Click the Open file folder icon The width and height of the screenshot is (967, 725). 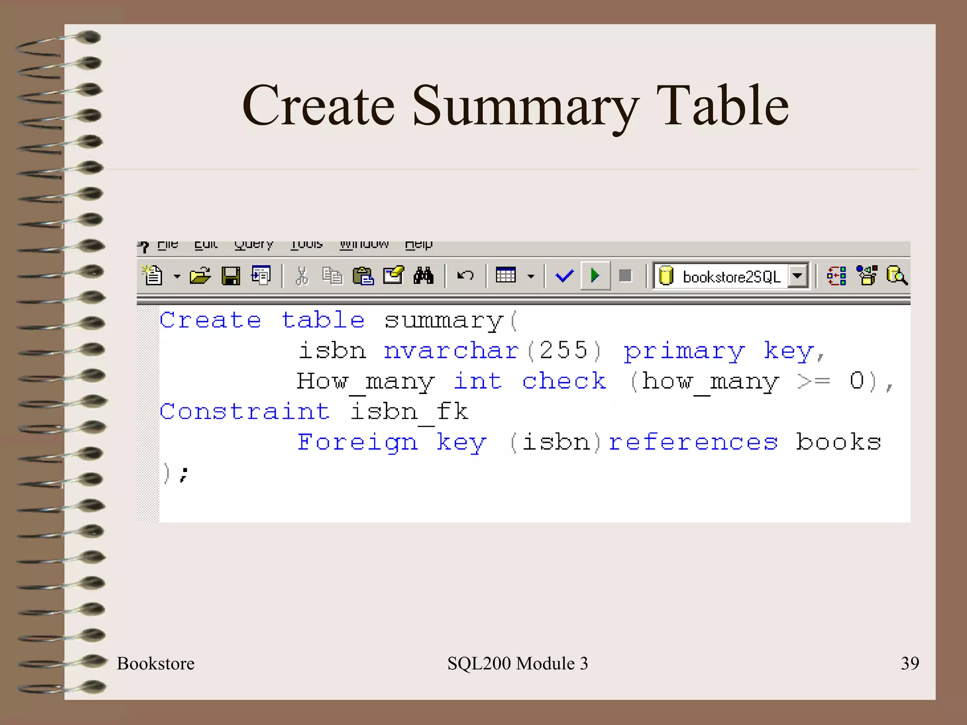[x=200, y=276]
